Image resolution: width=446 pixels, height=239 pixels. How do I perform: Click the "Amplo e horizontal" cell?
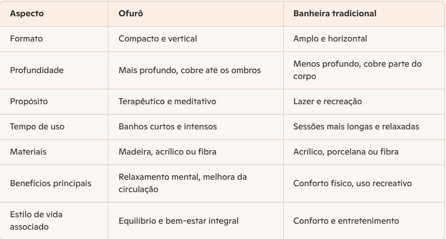(330, 39)
